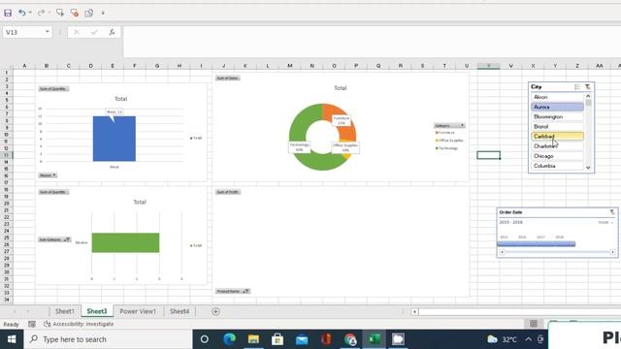
Task: Open the Undo history dropdown arrow
Action: click(30, 13)
